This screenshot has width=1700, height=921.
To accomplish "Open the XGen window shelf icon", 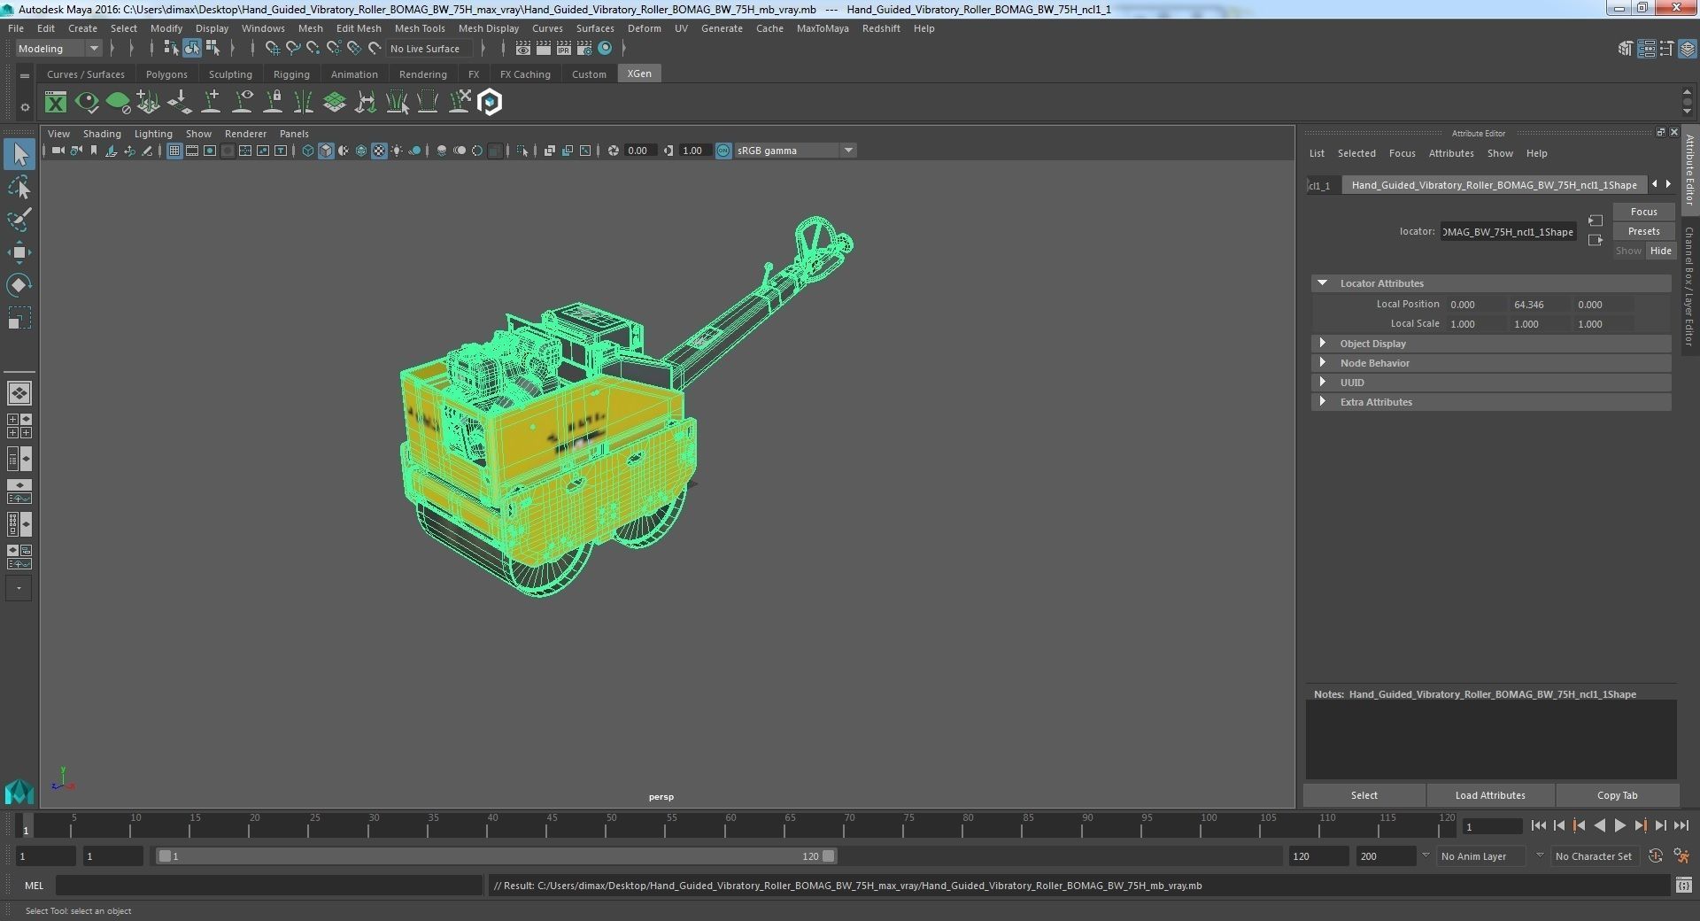I will pos(56,103).
